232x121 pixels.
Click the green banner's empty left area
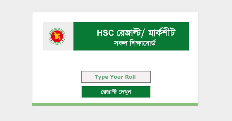pyautogui.click(x=84, y=36)
